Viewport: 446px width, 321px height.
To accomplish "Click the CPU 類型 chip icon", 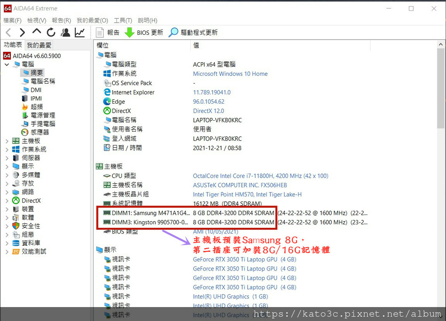I will 107,176.
